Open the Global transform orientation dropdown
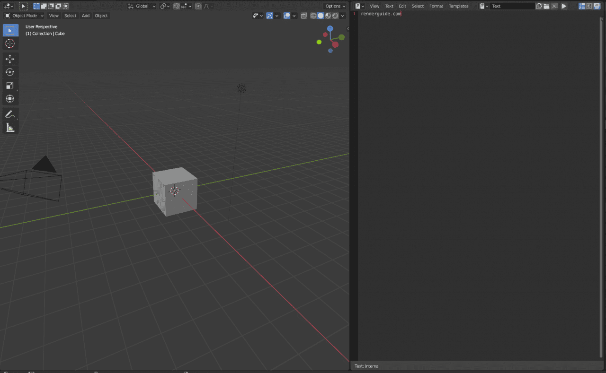The image size is (606, 373). pyautogui.click(x=142, y=6)
